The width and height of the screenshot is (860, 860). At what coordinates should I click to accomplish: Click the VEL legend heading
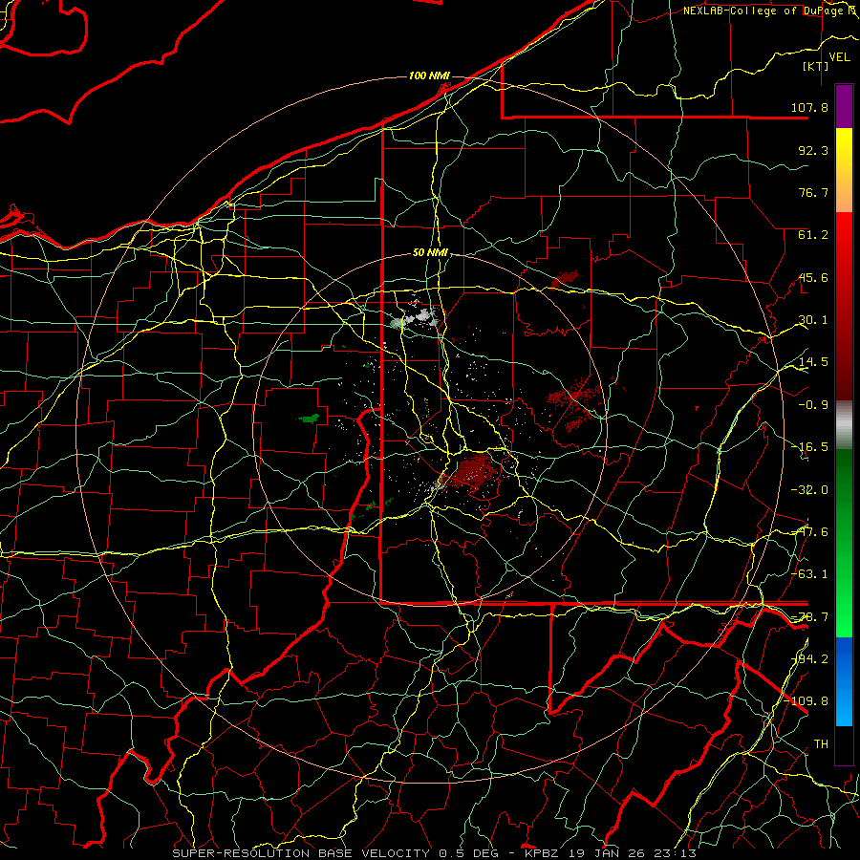[839, 57]
